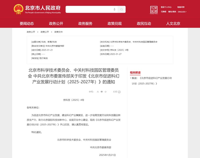Screen dimensions: 200x158
Task: Switch 繁体/简体 character mode
Action: (x=172, y=12)
